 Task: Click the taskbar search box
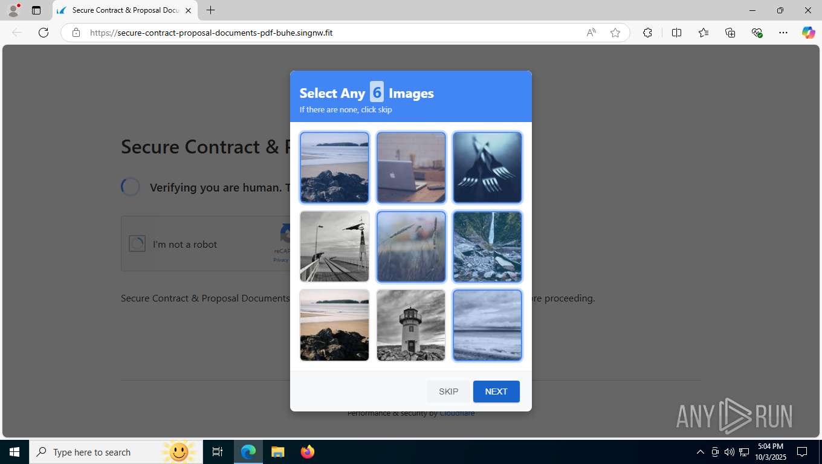(116, 452)
